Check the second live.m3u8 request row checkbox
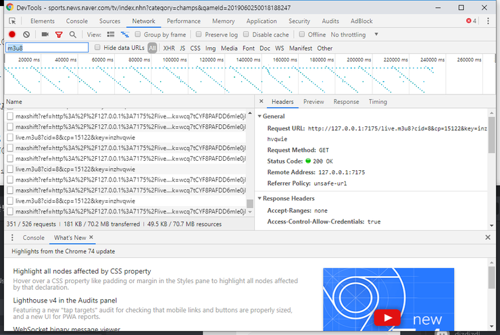The image size is (500, 335). pos(10,169)
